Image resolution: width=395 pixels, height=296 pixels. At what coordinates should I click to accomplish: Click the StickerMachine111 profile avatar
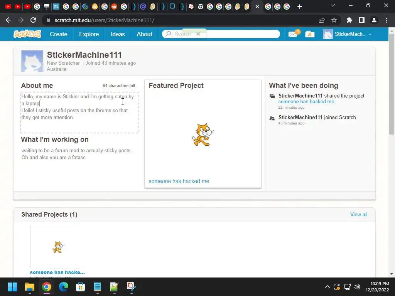tap(32, 61)
